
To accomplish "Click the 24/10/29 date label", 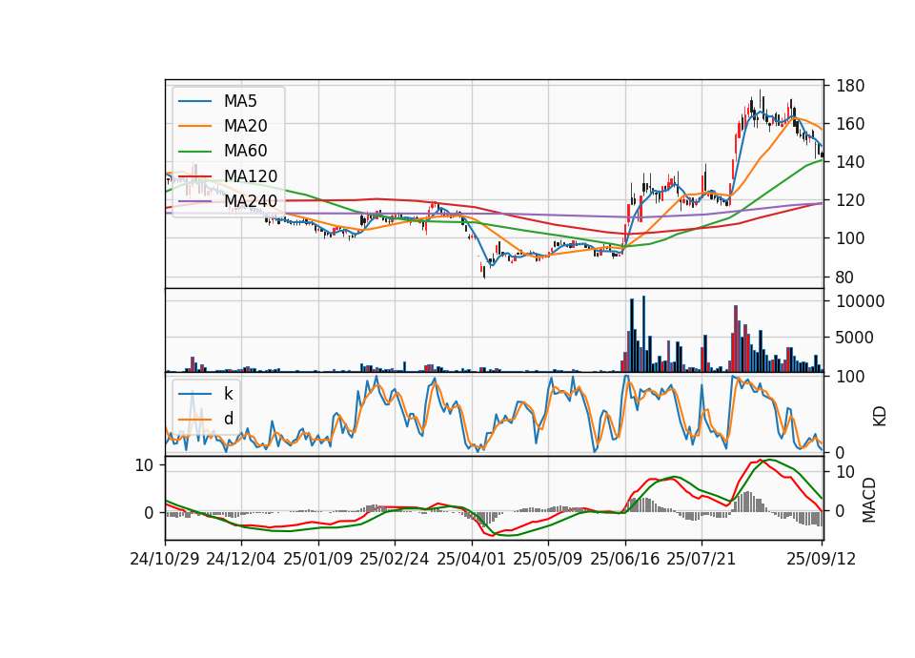I will 165,559.
